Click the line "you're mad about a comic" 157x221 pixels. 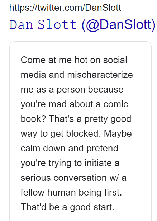tap(74, 104)
